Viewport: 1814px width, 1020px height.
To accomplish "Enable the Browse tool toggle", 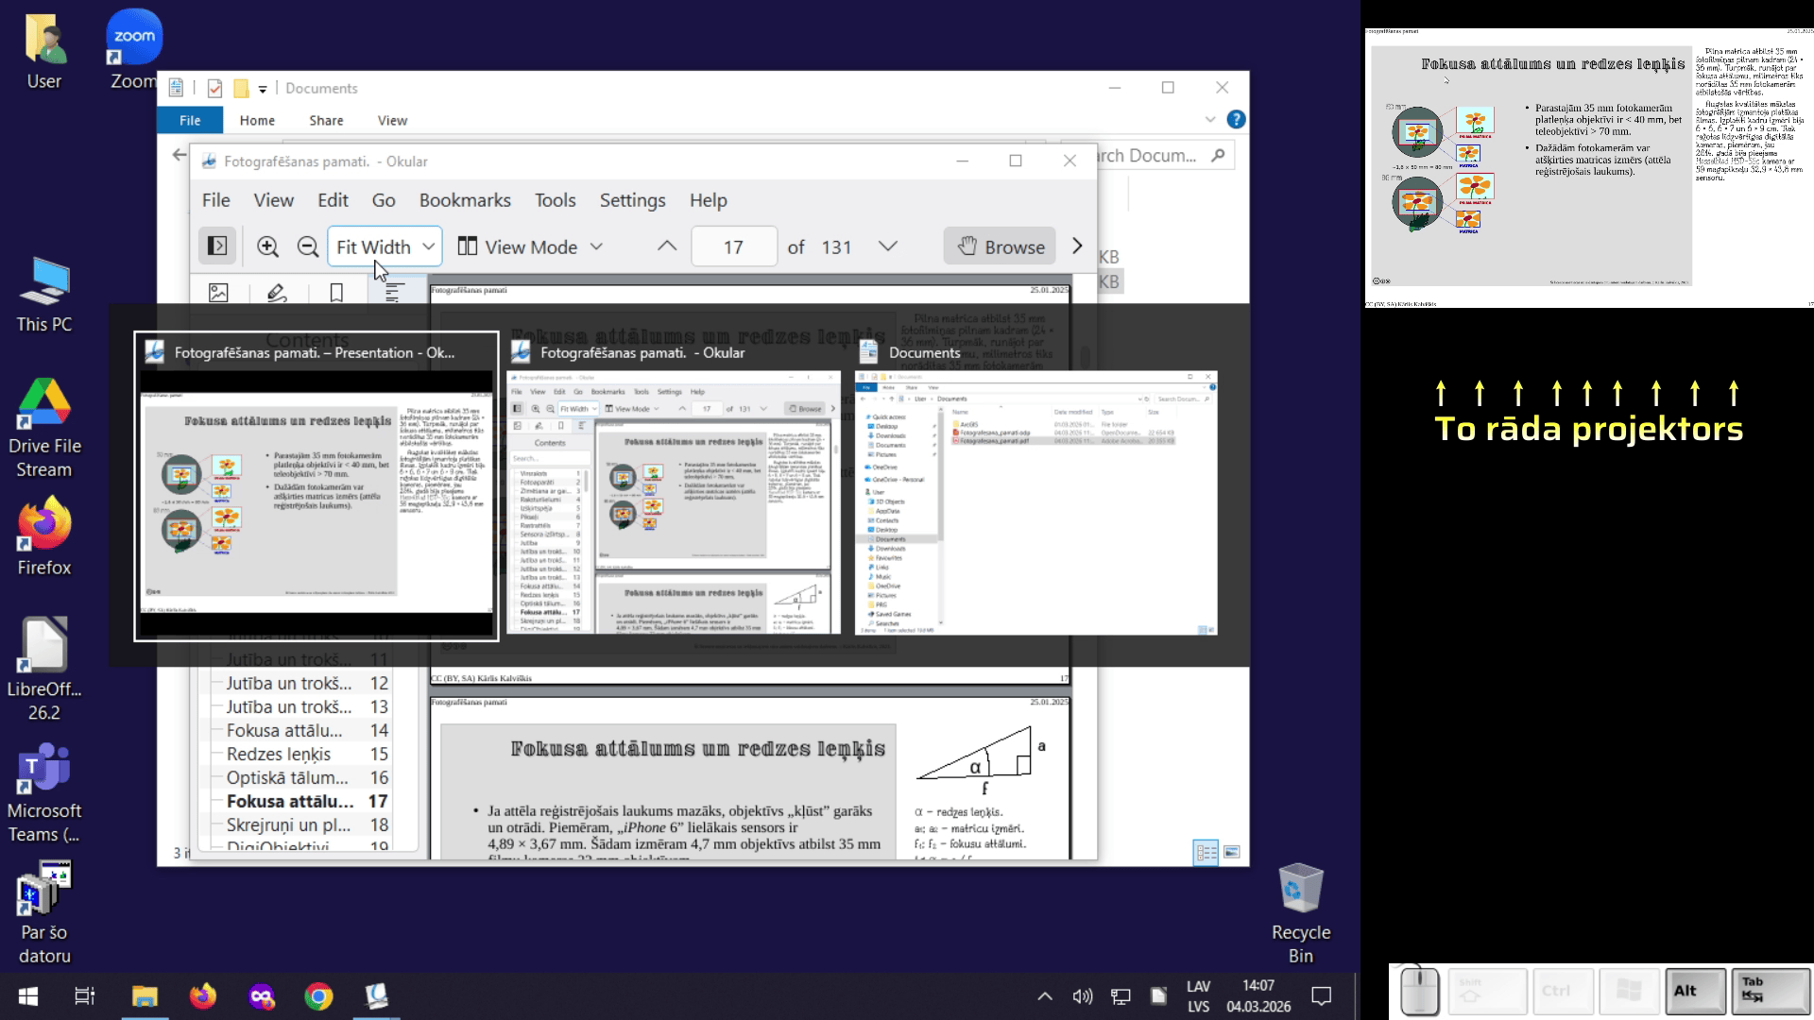I will point(1000,246).
